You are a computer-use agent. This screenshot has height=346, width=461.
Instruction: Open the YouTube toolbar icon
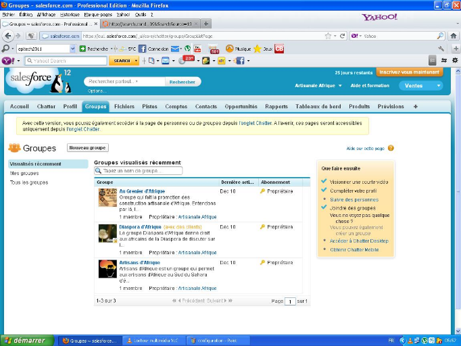[197, 49]
